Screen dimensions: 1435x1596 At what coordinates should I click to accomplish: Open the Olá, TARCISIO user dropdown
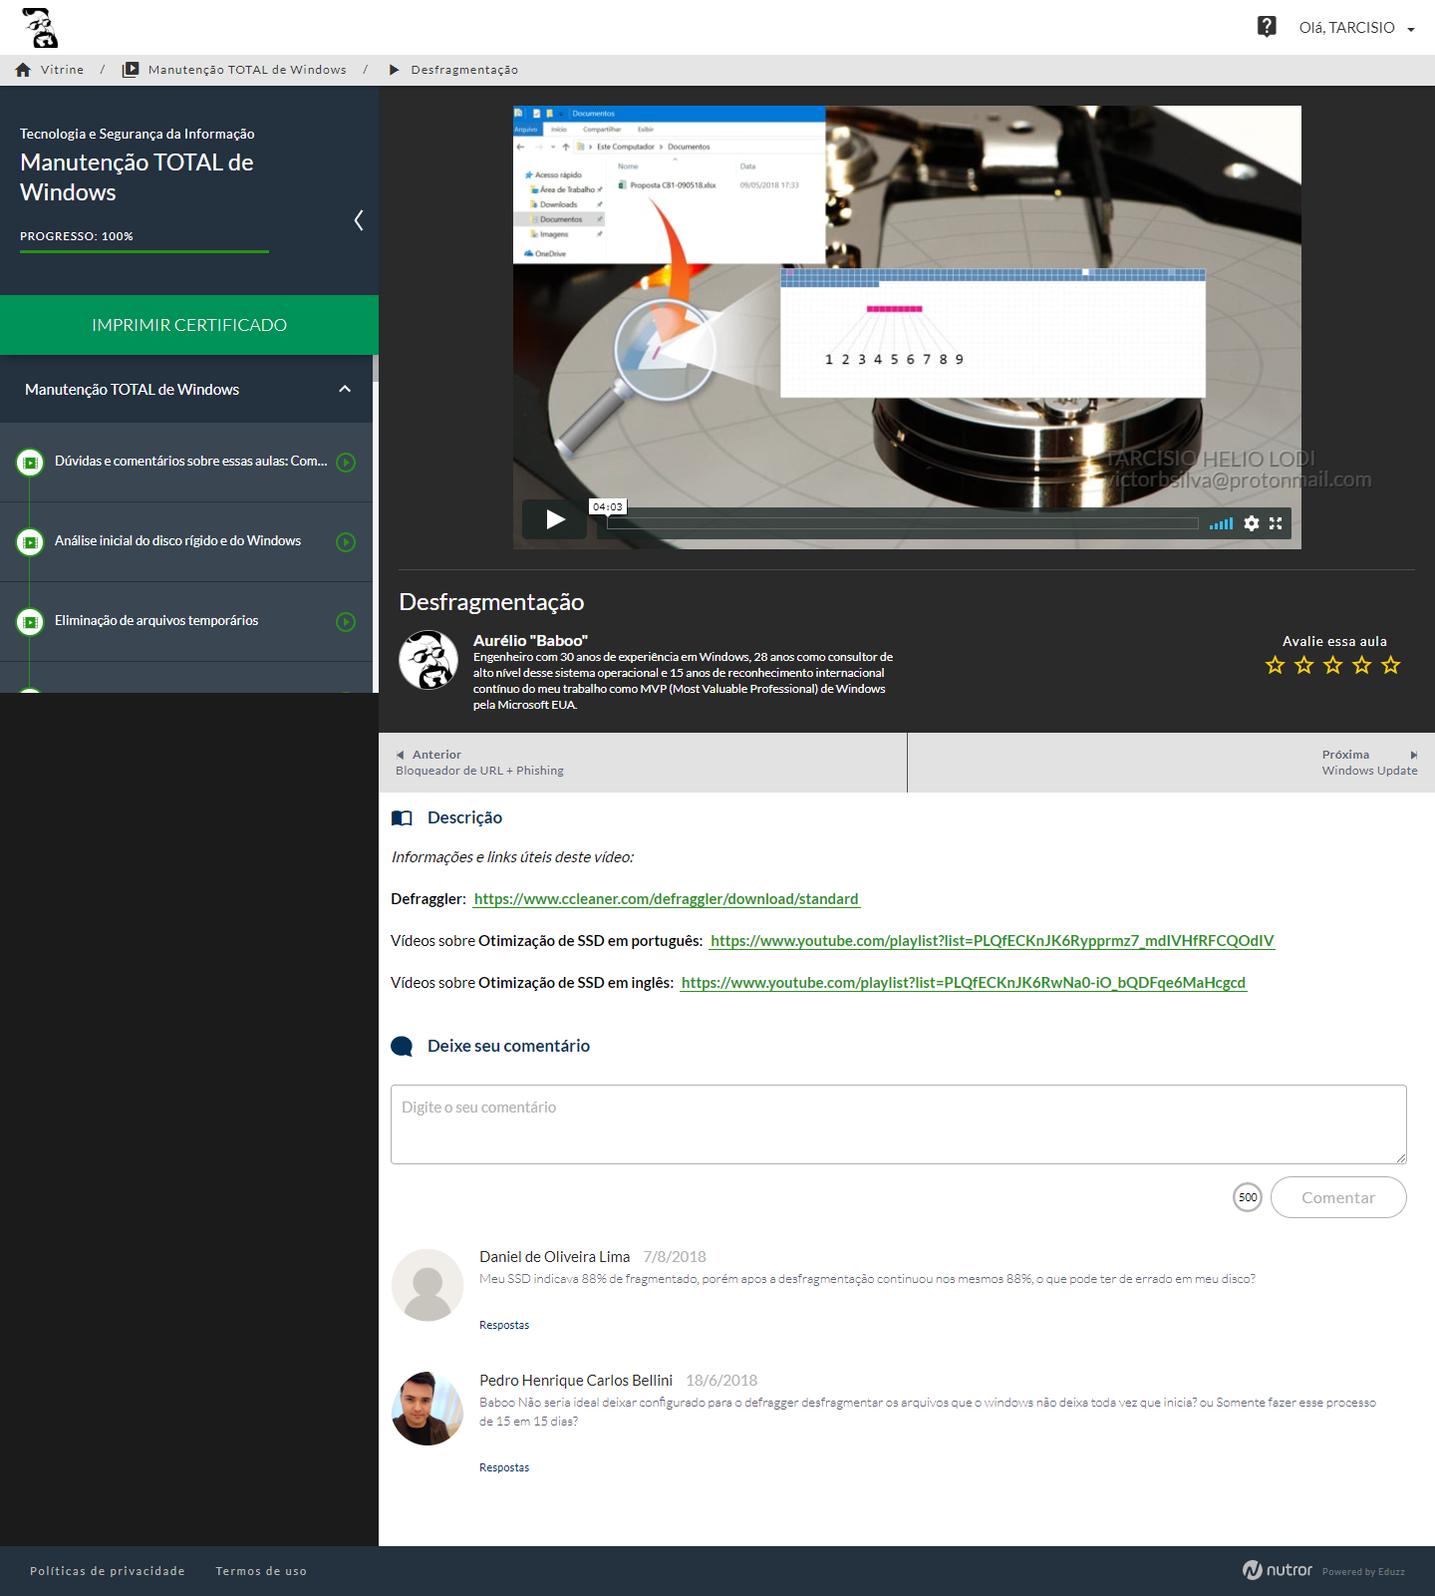[x=1356, y=28]
